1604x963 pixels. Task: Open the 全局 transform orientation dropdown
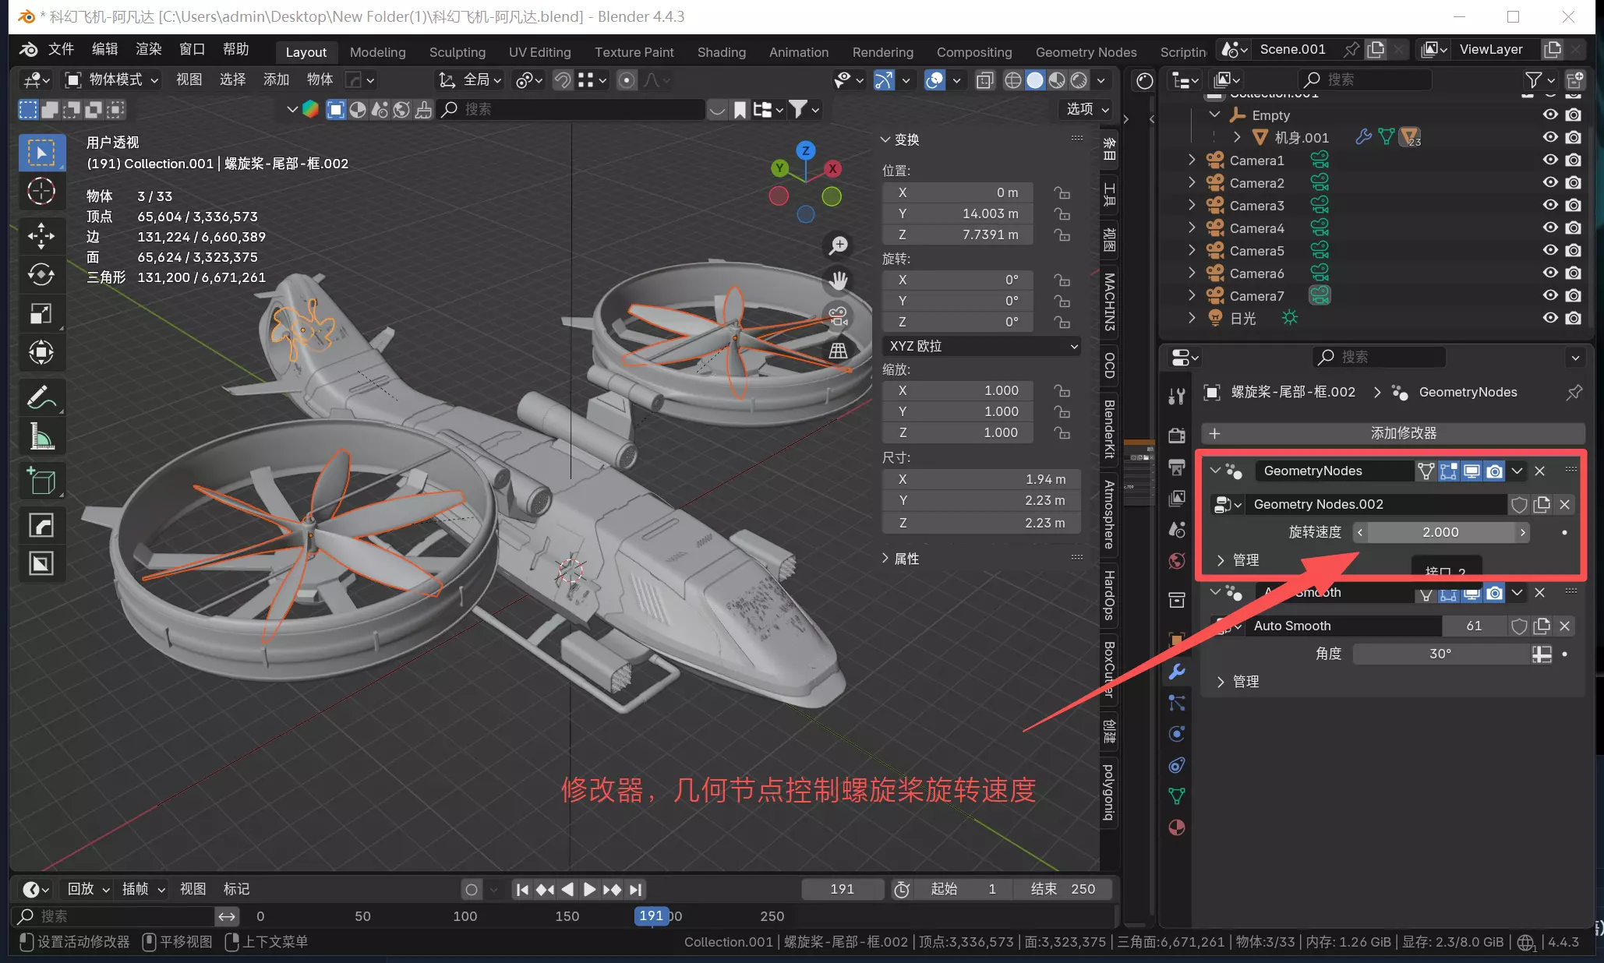471,79
